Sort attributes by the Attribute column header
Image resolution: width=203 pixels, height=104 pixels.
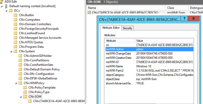click(x=120, y=41)
